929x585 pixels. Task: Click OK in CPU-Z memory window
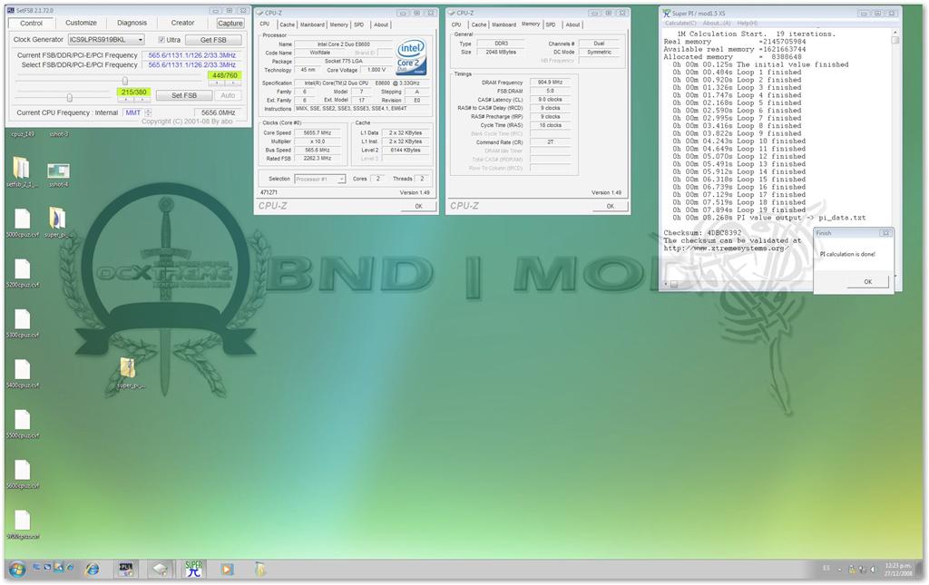[x=611, y=206]
